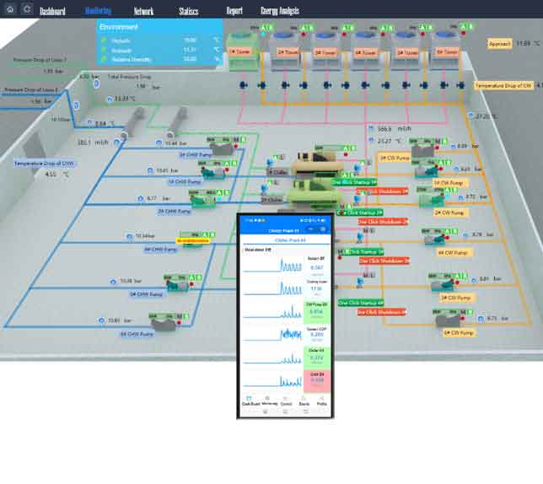Open the Dashboard tab

52,11
